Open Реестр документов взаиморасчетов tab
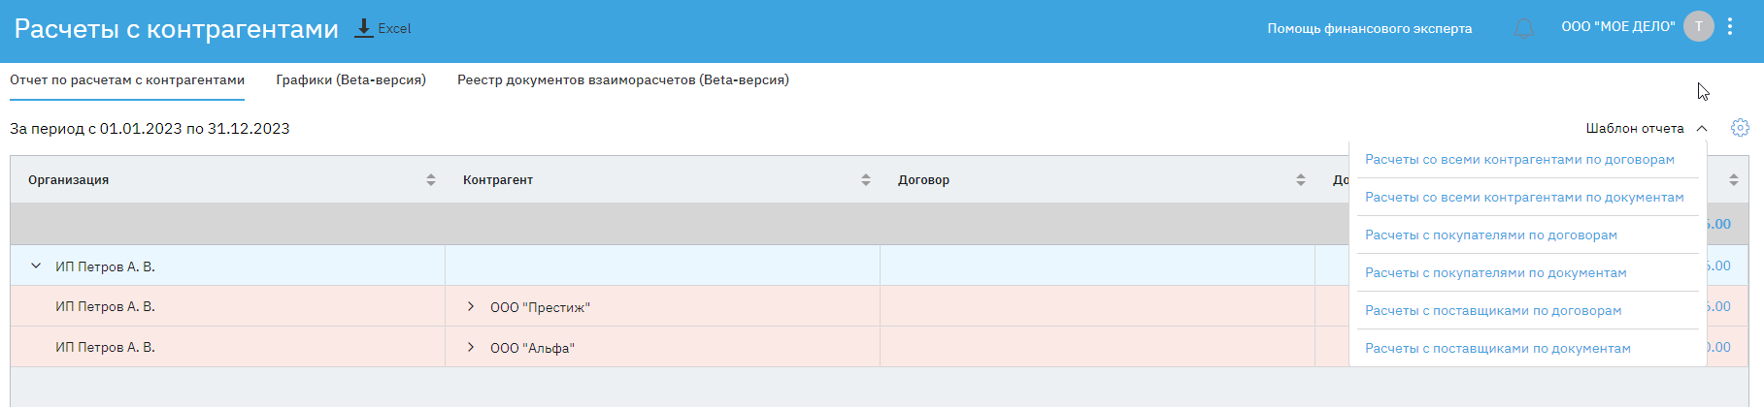Image resolution: width=1764 pixels, height=407 pixels. (622, 80)
